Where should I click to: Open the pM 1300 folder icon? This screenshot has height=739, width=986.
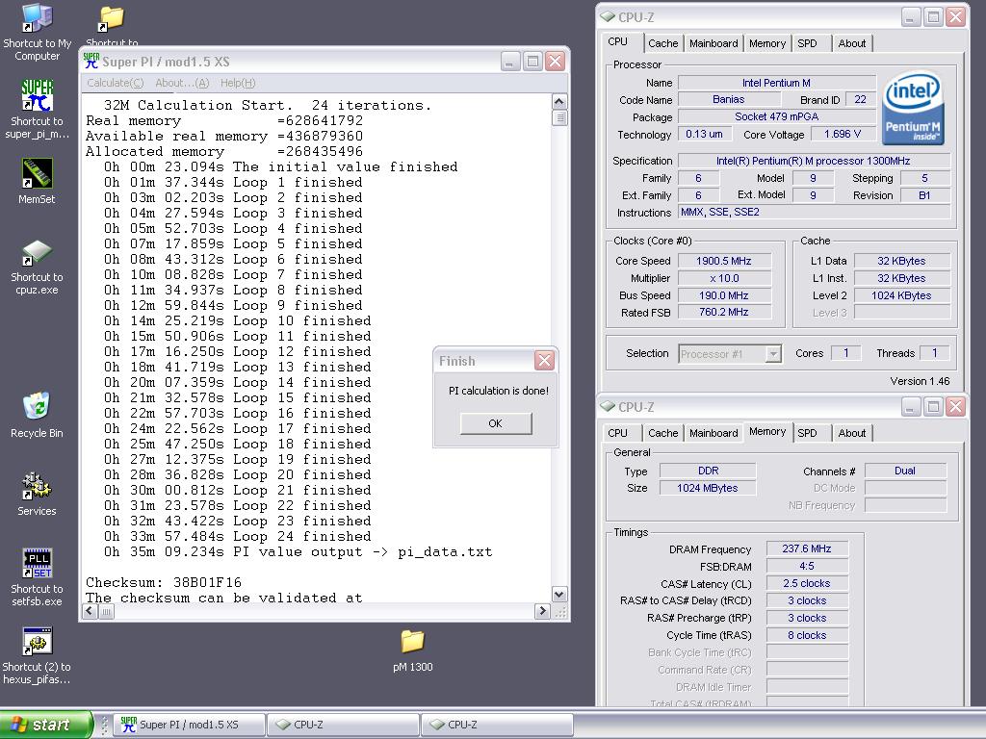click(412, 642)
